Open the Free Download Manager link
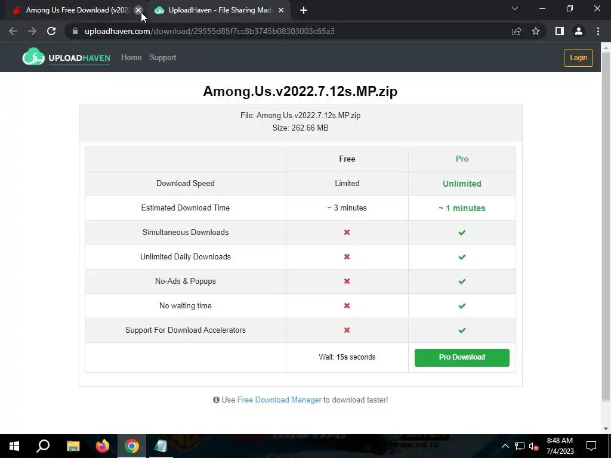611x458 pixels. coord(279,400)
